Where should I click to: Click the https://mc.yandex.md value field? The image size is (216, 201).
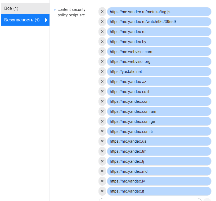click(x=159, y=171)
